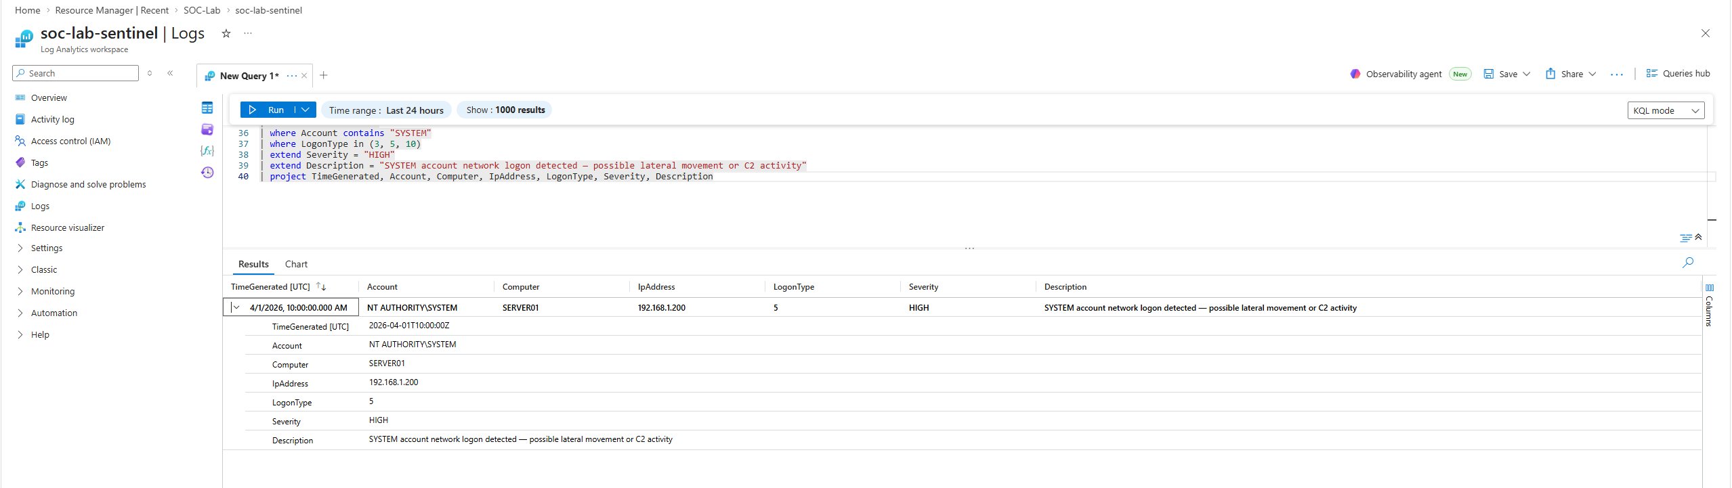Click the Severity column header
The height and width of the screenshot is (488, 1732).
pyautogui.click(x=923, y=287)
